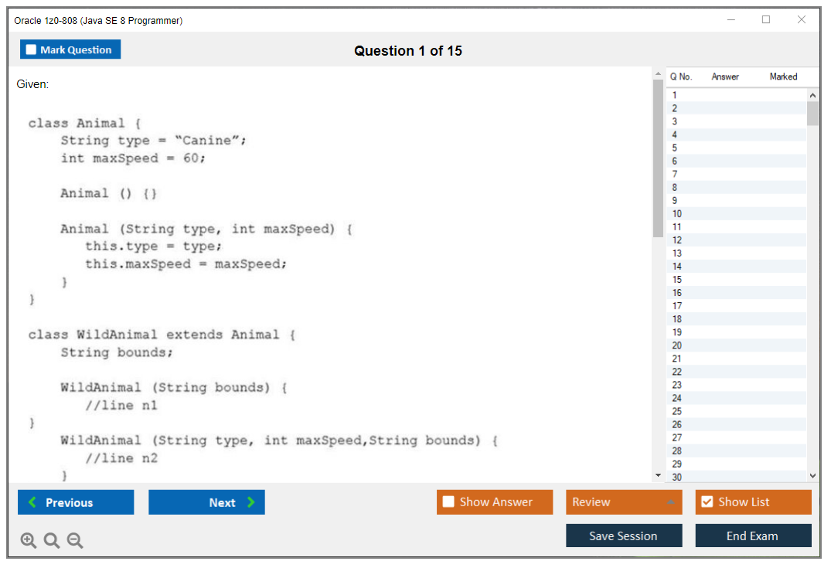Select question 15 in the list
Screen dimensions: 831x568
click(677, 280)
